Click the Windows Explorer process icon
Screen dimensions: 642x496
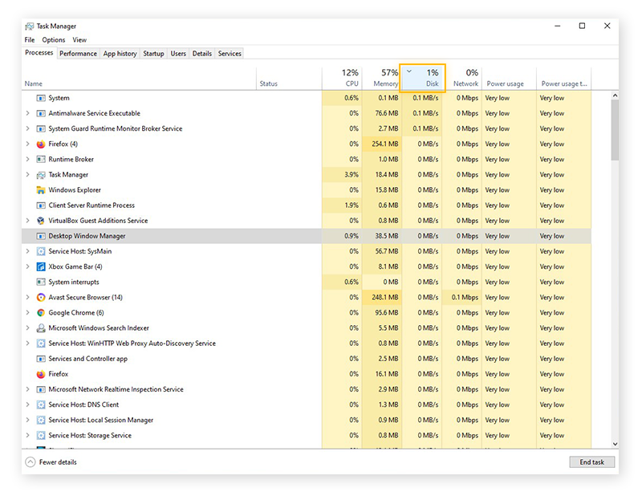coord(40,190)
